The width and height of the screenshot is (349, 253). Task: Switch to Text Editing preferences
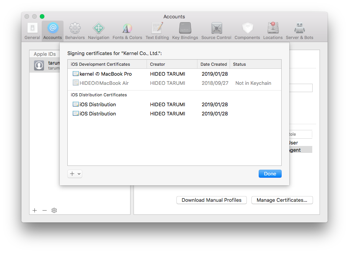tap(157, 31)
